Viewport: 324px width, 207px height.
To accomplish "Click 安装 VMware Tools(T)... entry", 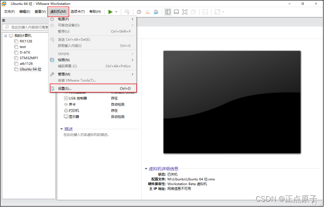I will pos(93,80).
